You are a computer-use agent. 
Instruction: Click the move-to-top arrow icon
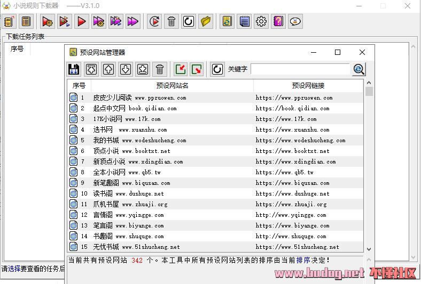coord(91,69)
